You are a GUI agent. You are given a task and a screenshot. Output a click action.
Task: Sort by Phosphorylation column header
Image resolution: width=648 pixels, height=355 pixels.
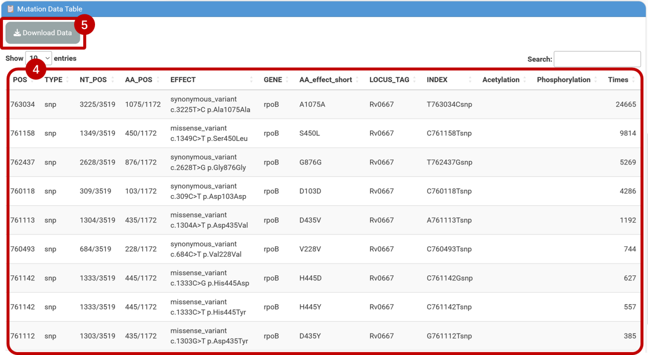(564, 80)
